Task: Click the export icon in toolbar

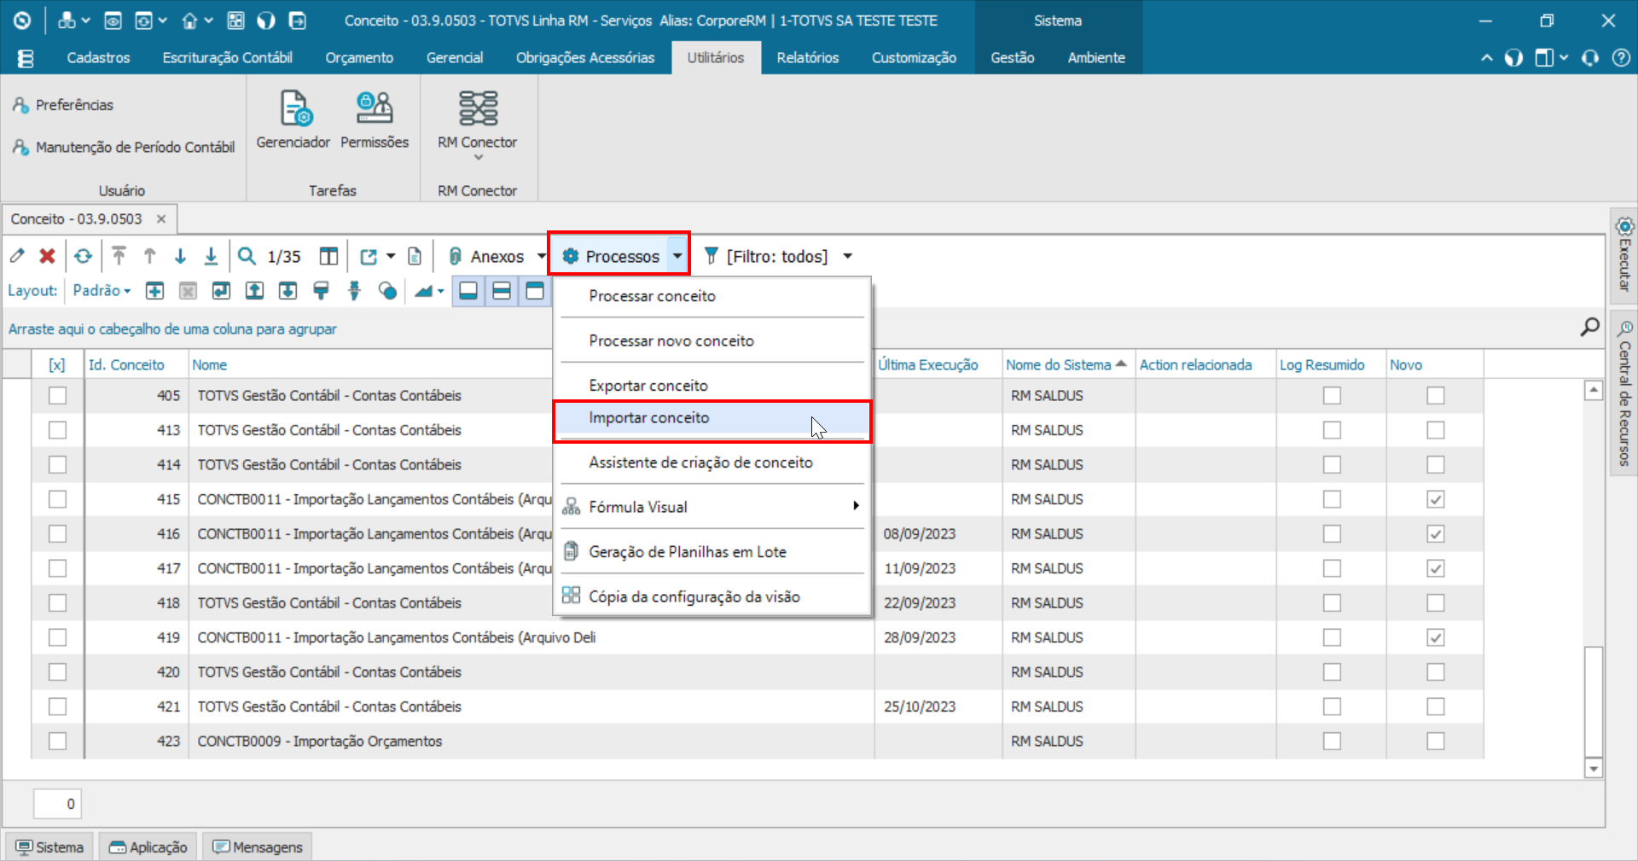Action: [369, 256]
